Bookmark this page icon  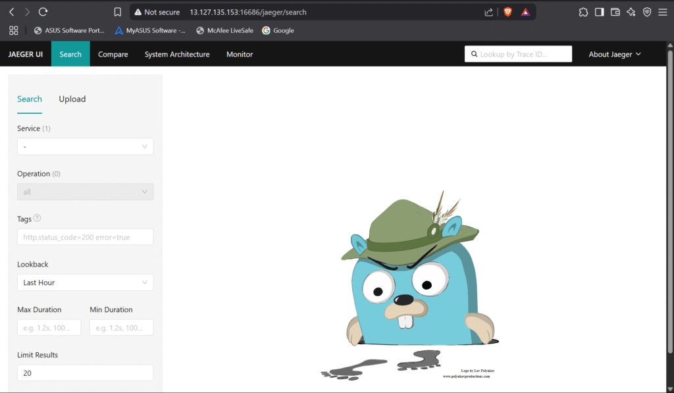pos(117,12)
